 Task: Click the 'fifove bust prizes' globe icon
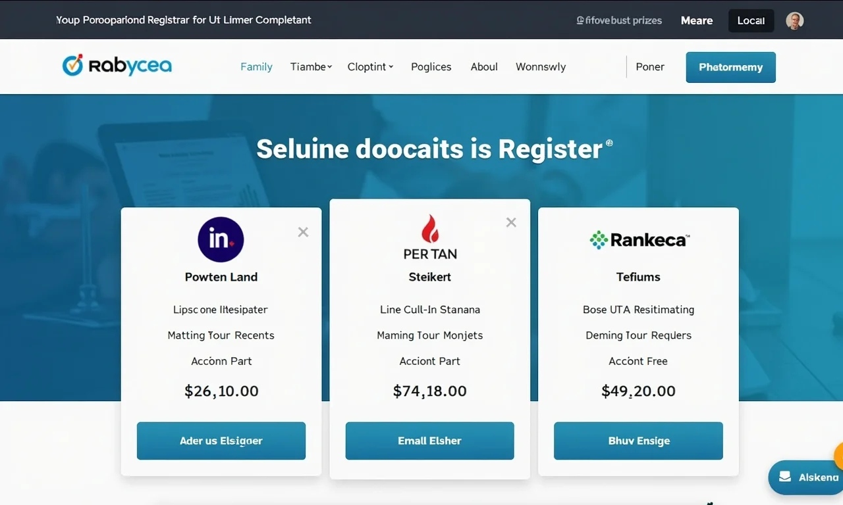coord(582,20)
